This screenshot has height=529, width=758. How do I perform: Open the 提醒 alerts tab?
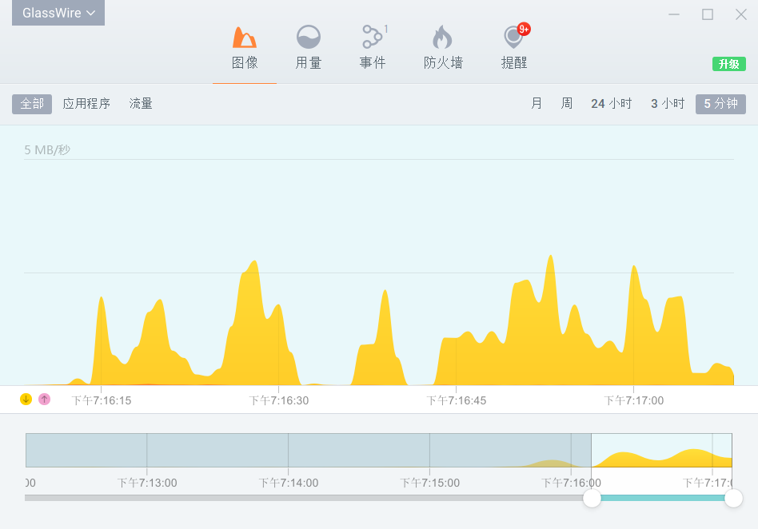point(514,48)
